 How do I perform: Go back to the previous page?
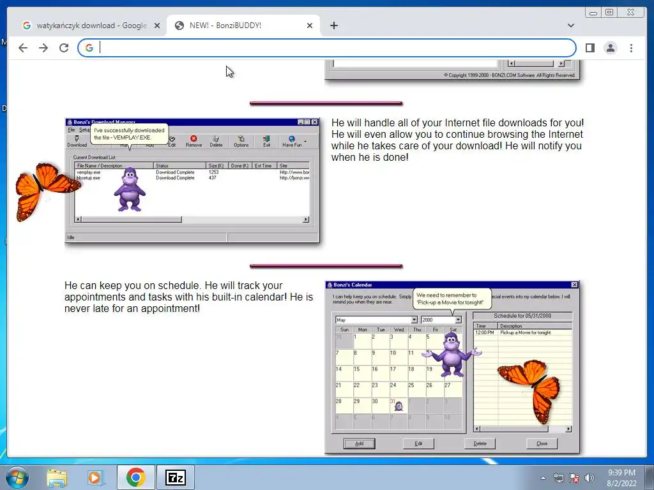point(23,48)
